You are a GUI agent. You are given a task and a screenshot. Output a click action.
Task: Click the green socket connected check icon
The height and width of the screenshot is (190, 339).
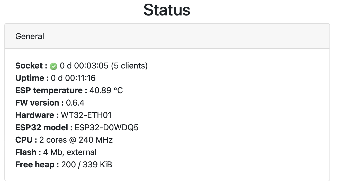(53, 66)
